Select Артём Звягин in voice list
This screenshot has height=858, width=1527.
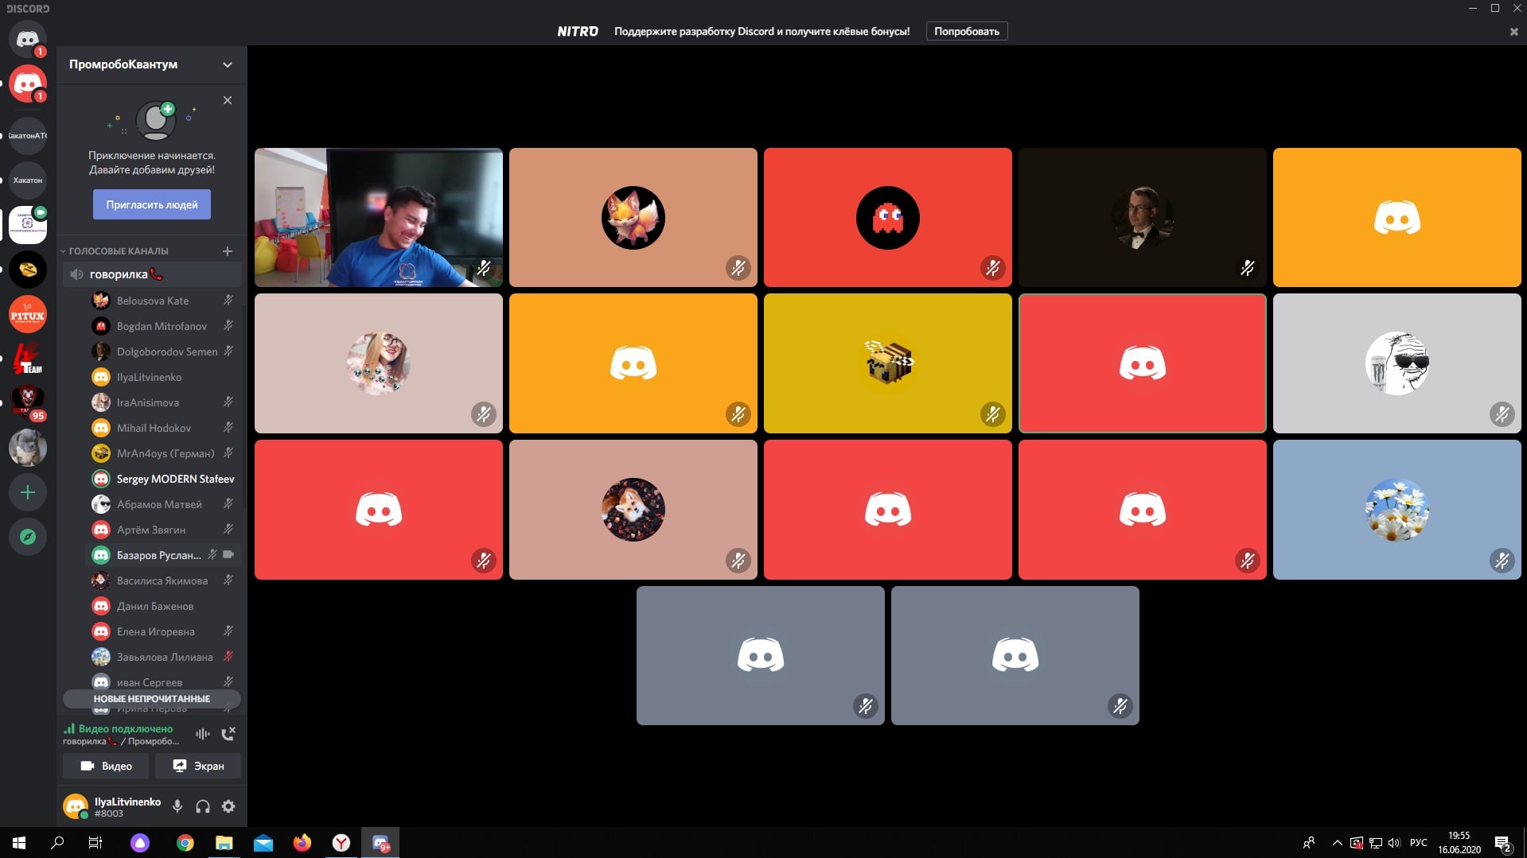162,530
